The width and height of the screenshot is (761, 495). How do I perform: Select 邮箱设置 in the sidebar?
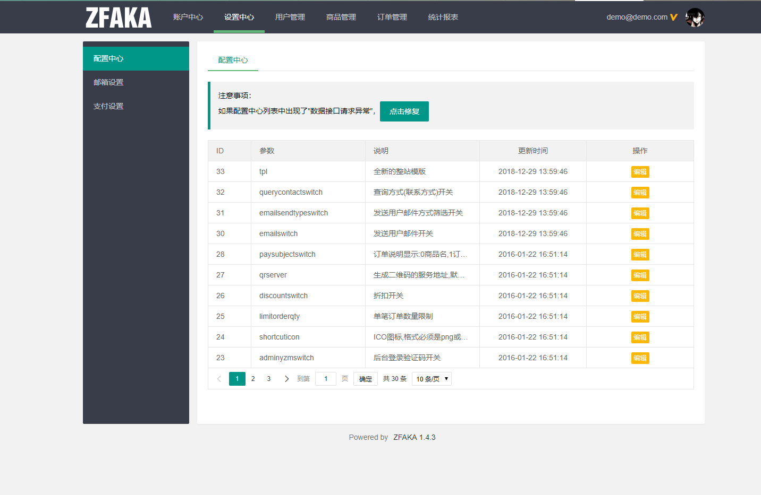(x=108, y=82)
